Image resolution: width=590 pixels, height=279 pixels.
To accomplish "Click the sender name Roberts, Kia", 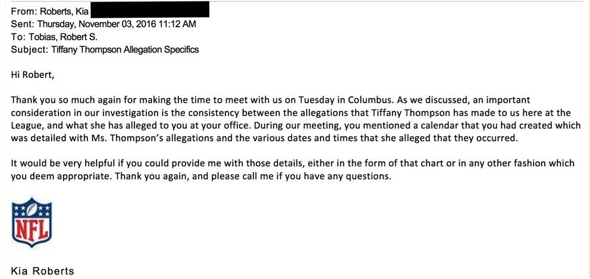I will 64,11.
